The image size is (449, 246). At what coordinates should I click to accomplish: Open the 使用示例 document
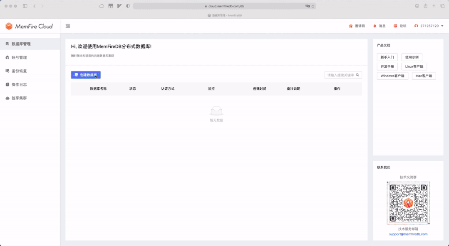click(x=412, y=57)
